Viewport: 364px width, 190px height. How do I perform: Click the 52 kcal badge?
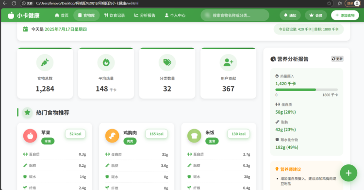coord(75,134)
